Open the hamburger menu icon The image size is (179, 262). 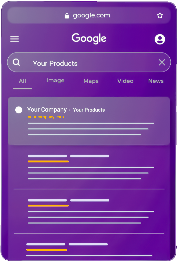(15, 39)
